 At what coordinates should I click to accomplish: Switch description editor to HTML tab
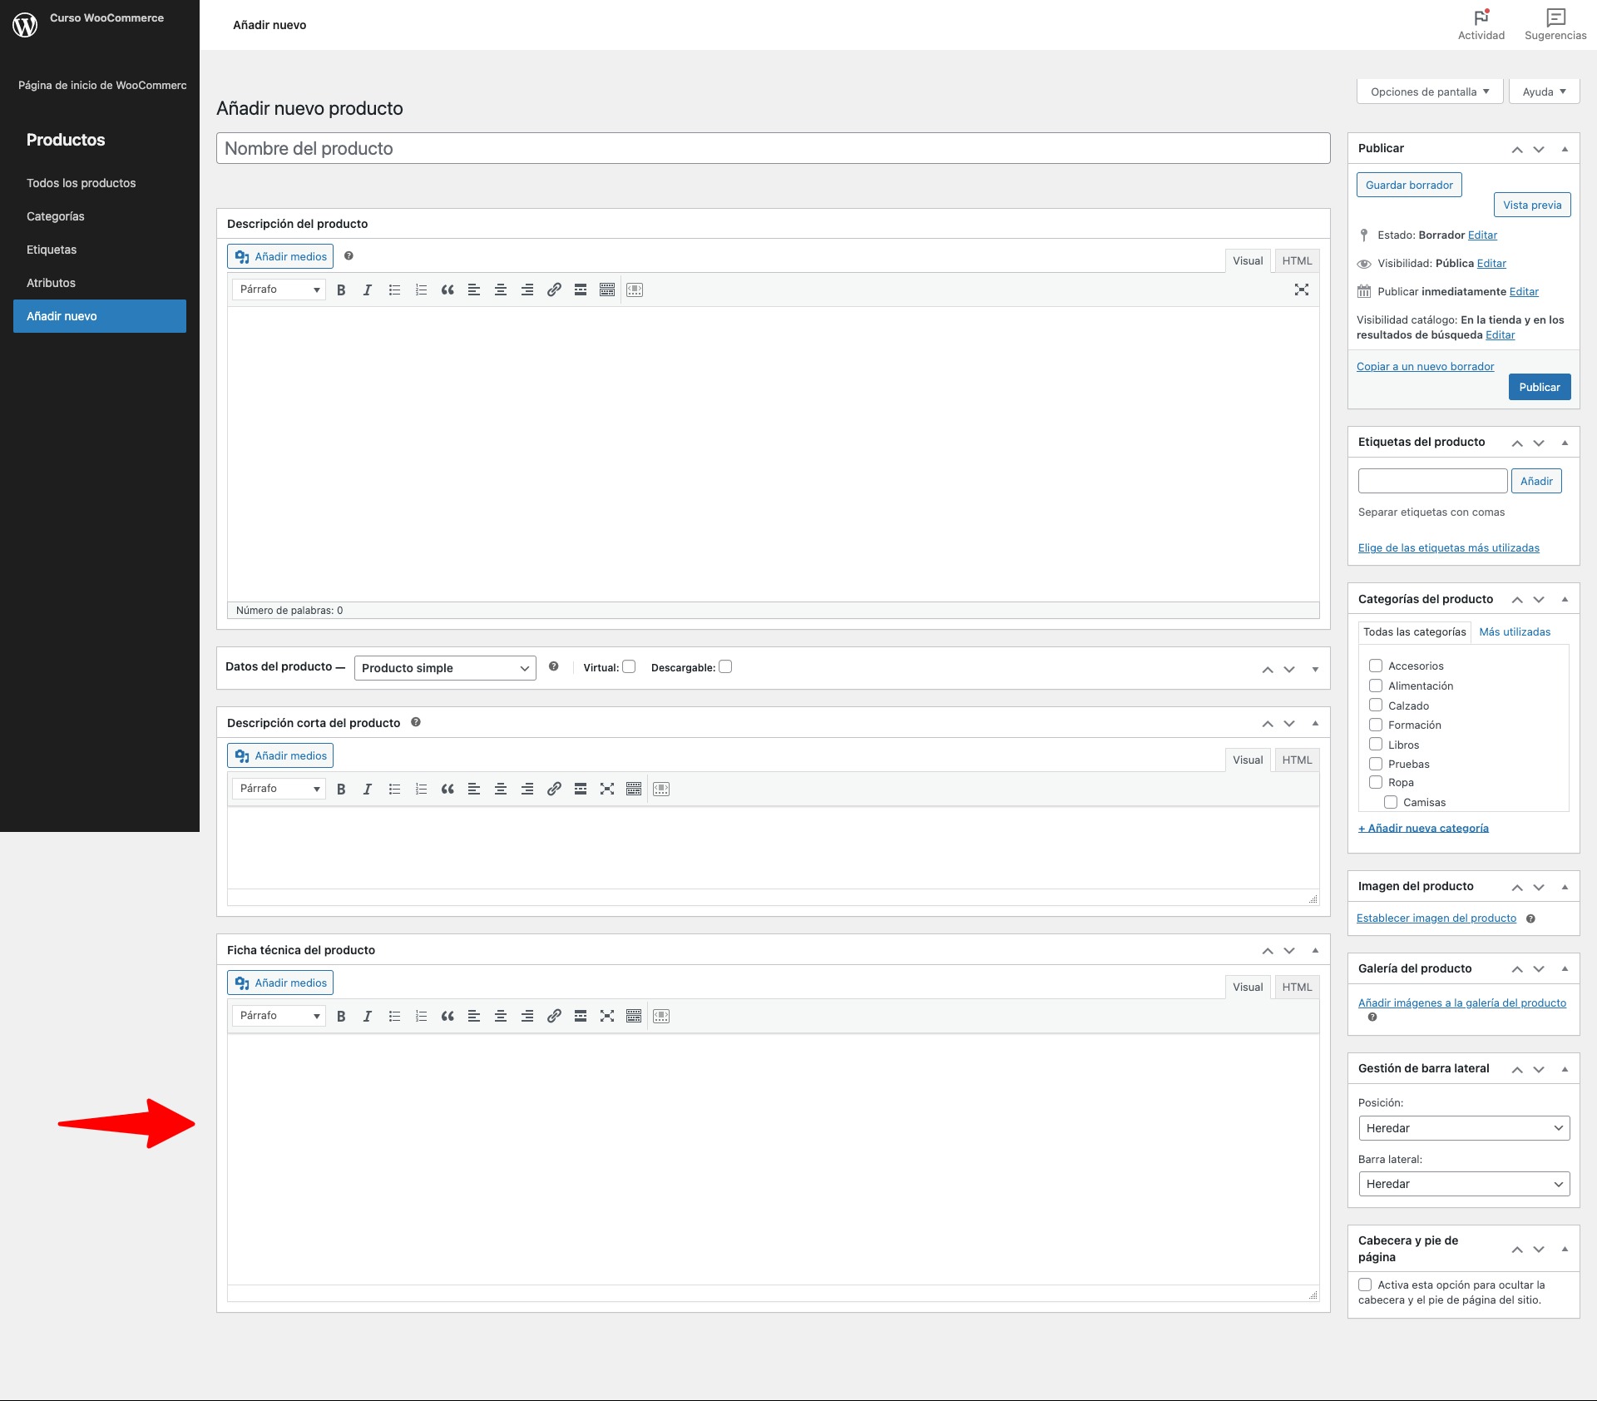(1296, 260)
